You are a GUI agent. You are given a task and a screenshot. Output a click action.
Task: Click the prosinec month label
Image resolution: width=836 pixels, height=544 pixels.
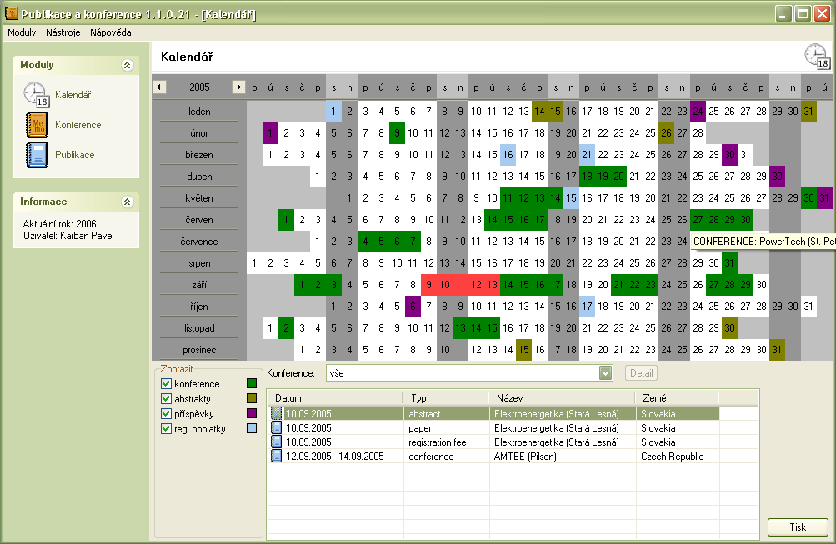click(x=199, y=350)
